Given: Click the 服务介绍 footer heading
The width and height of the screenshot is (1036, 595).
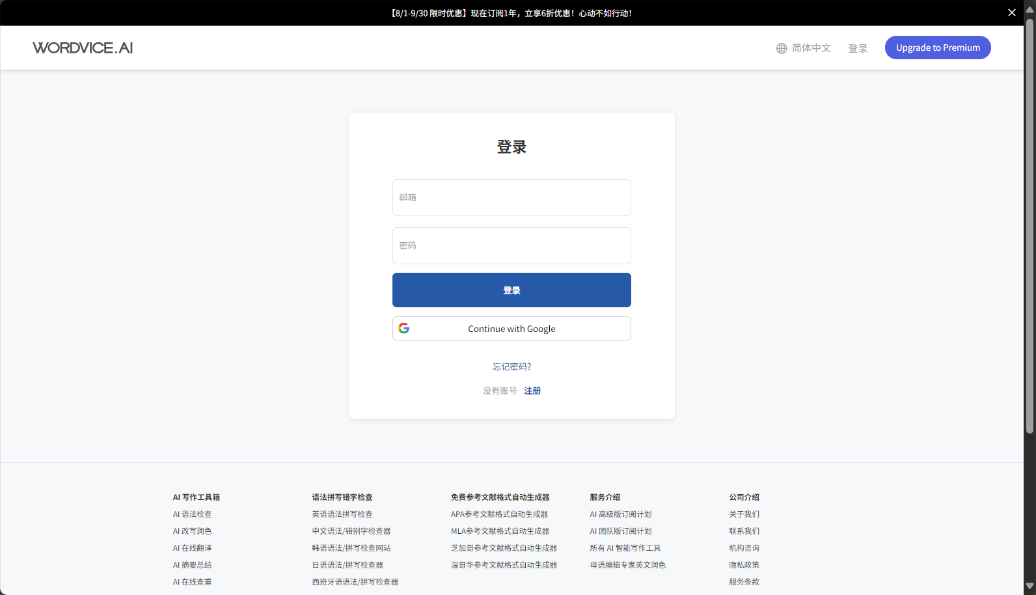Looking at the screenshot, I should point(605,497).
